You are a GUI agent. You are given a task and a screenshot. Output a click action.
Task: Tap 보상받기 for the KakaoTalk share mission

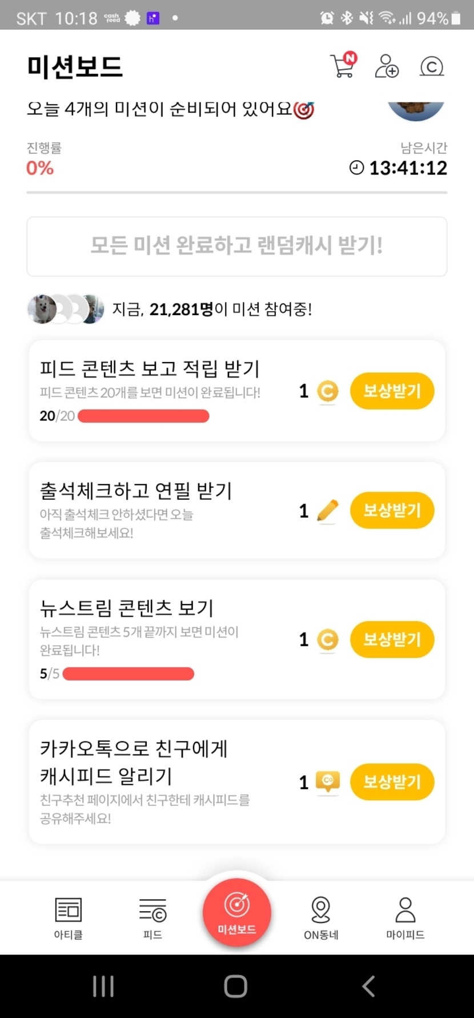click(392, 781)
